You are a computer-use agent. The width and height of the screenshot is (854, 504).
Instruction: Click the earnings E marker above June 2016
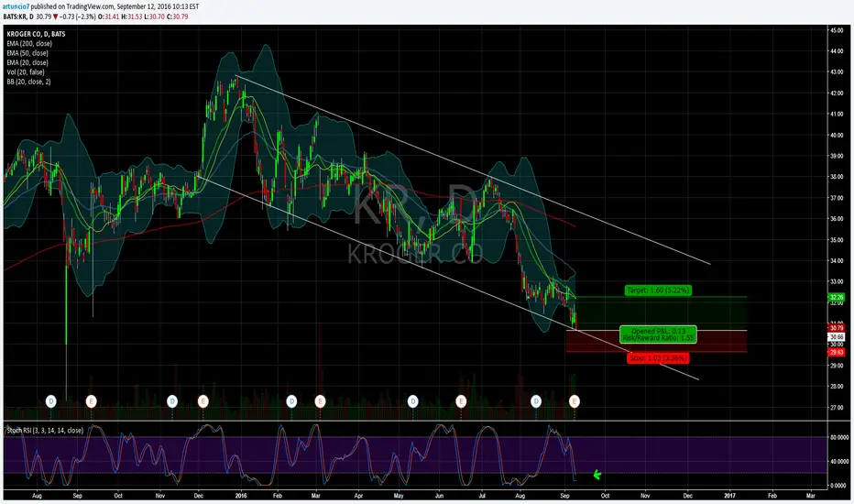coord(461,401)
